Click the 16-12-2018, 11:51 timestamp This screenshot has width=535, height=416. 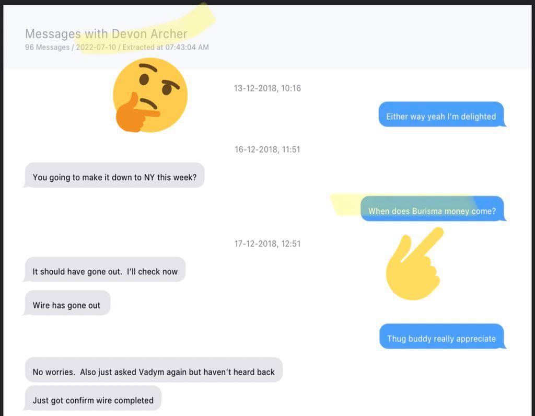(267, 149)
